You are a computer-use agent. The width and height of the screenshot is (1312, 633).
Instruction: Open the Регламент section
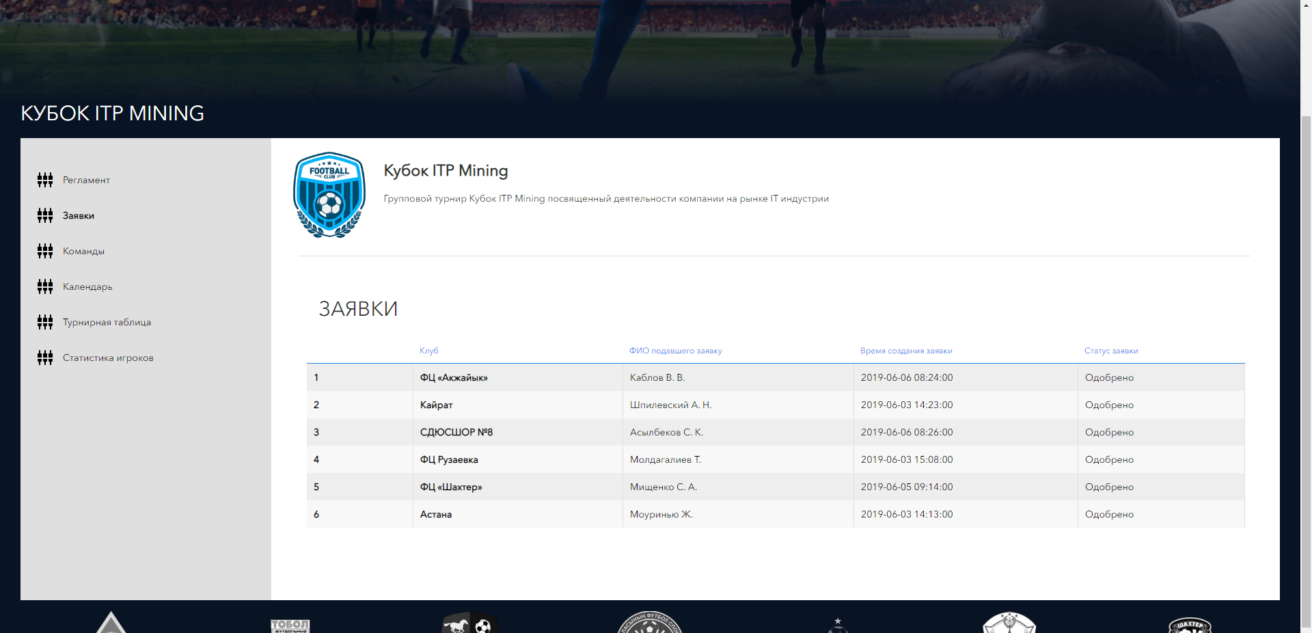(x=86, y=180)
